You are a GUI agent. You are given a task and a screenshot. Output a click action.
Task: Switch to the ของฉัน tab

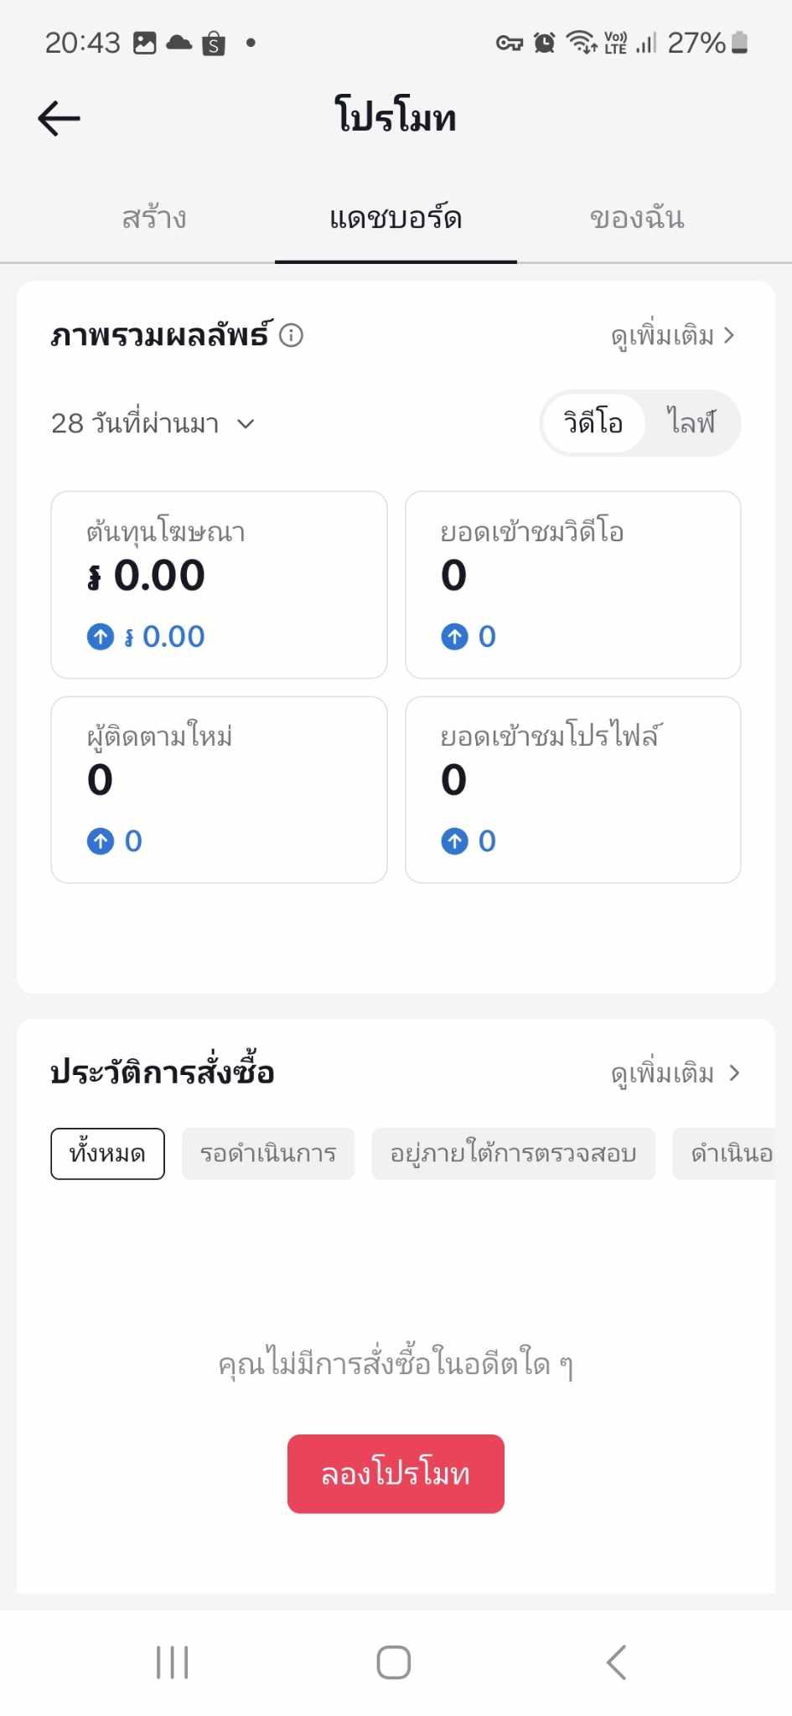coord(637,219)
